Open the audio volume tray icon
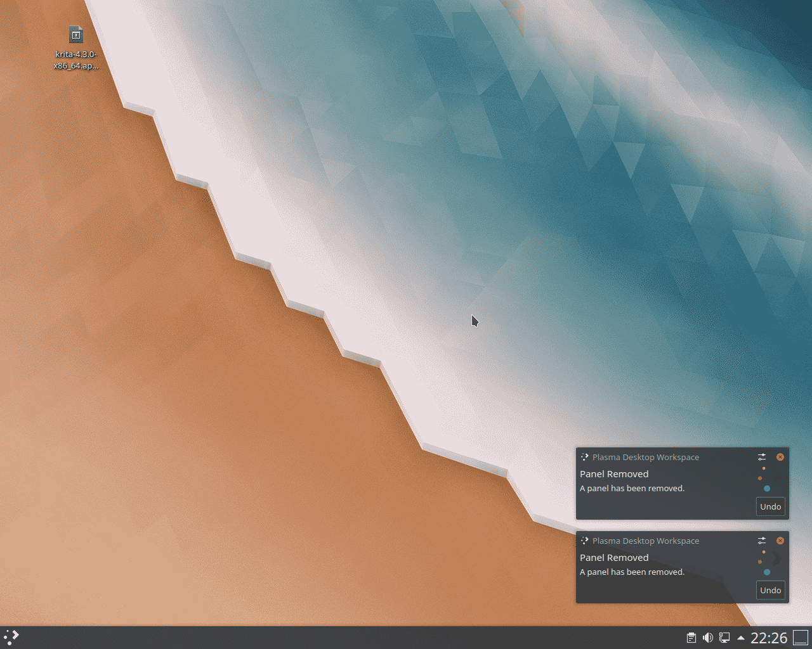This screenshot has width=812, height=649. pos(708,638)
